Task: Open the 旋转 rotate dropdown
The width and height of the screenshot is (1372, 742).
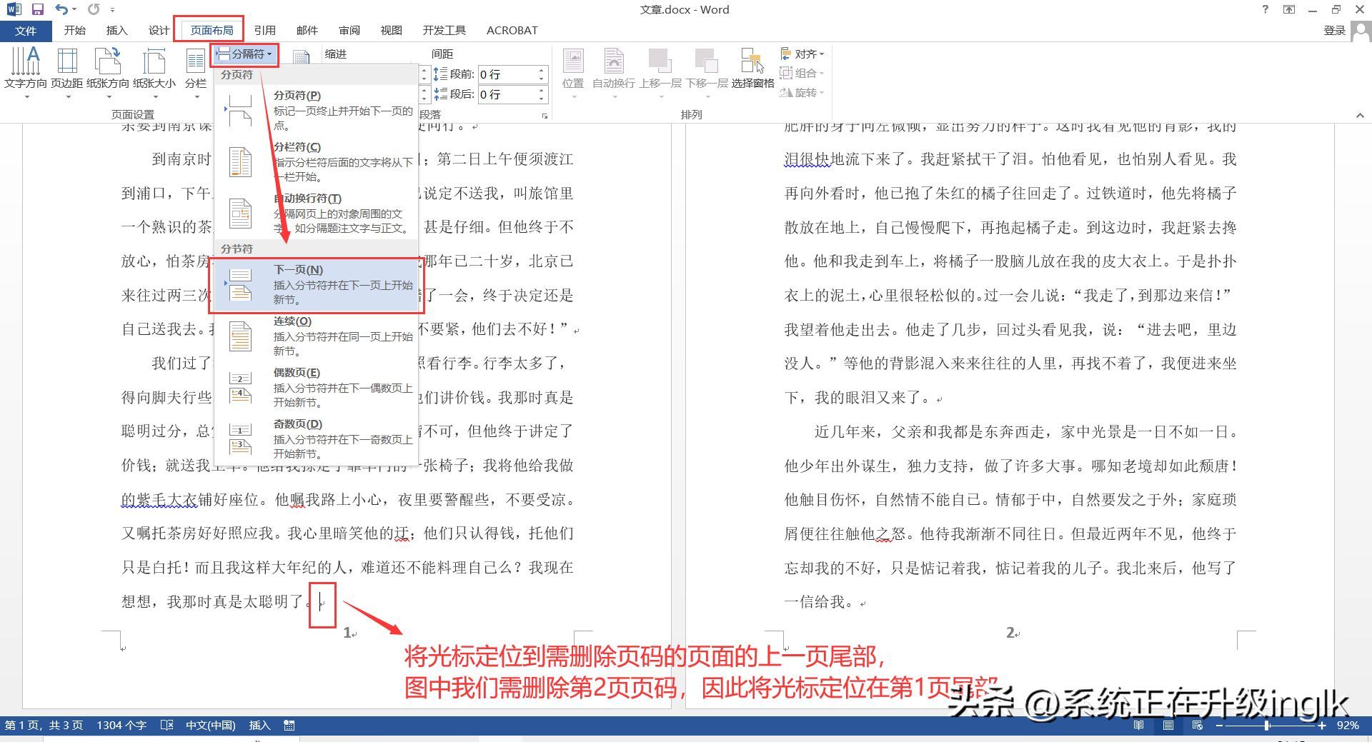Action: point(802,92)
